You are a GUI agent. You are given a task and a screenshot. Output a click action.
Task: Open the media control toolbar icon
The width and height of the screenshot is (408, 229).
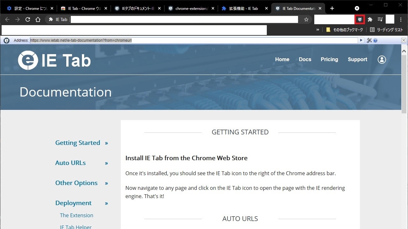[380, 19]
